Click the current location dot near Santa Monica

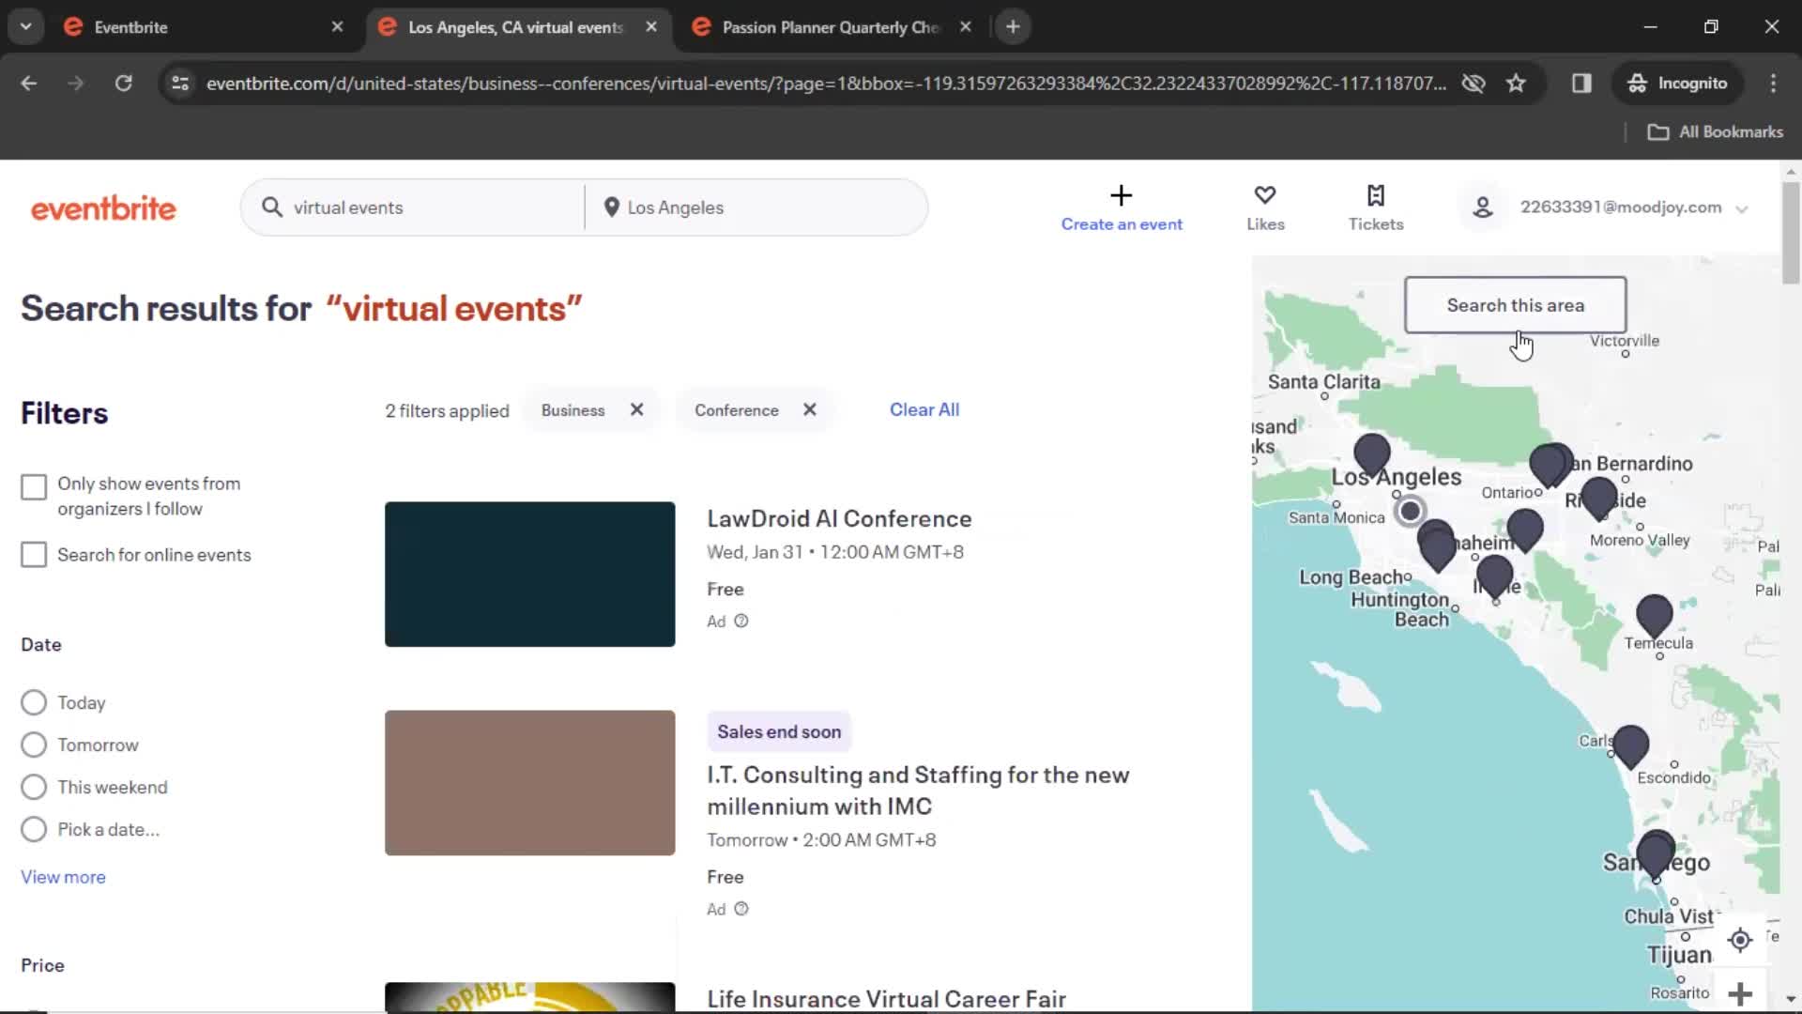pos(1410,511)
